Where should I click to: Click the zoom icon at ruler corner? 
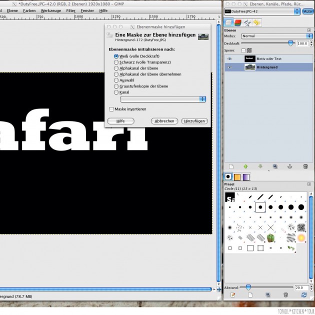219,16
